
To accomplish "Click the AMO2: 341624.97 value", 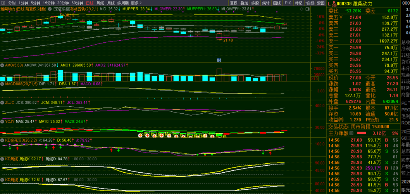I will pos(112,65).
